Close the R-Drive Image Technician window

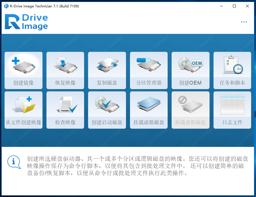[x=247, y=6]
